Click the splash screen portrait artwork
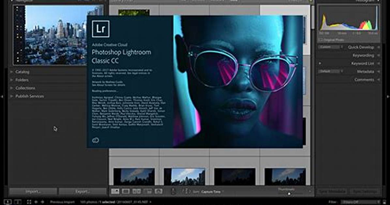The width and height of the screenshot is (390, 205). (238, 82)
